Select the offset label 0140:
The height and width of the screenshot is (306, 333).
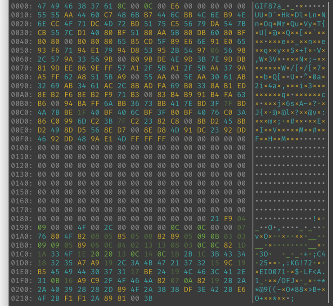pos(22,183)
